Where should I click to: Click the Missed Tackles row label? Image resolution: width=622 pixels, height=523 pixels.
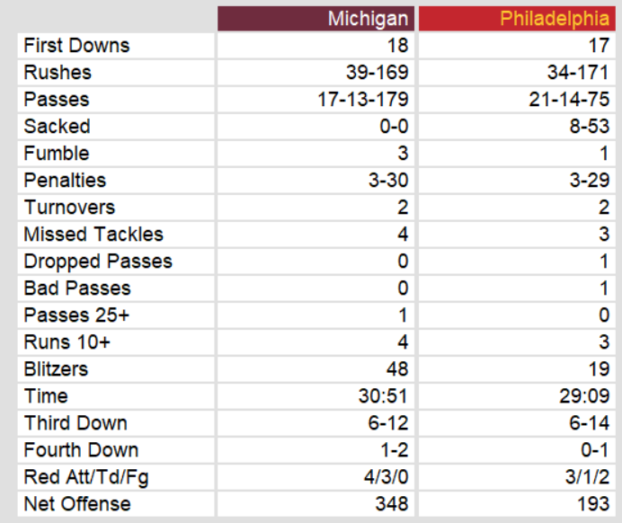pos(93,235)
